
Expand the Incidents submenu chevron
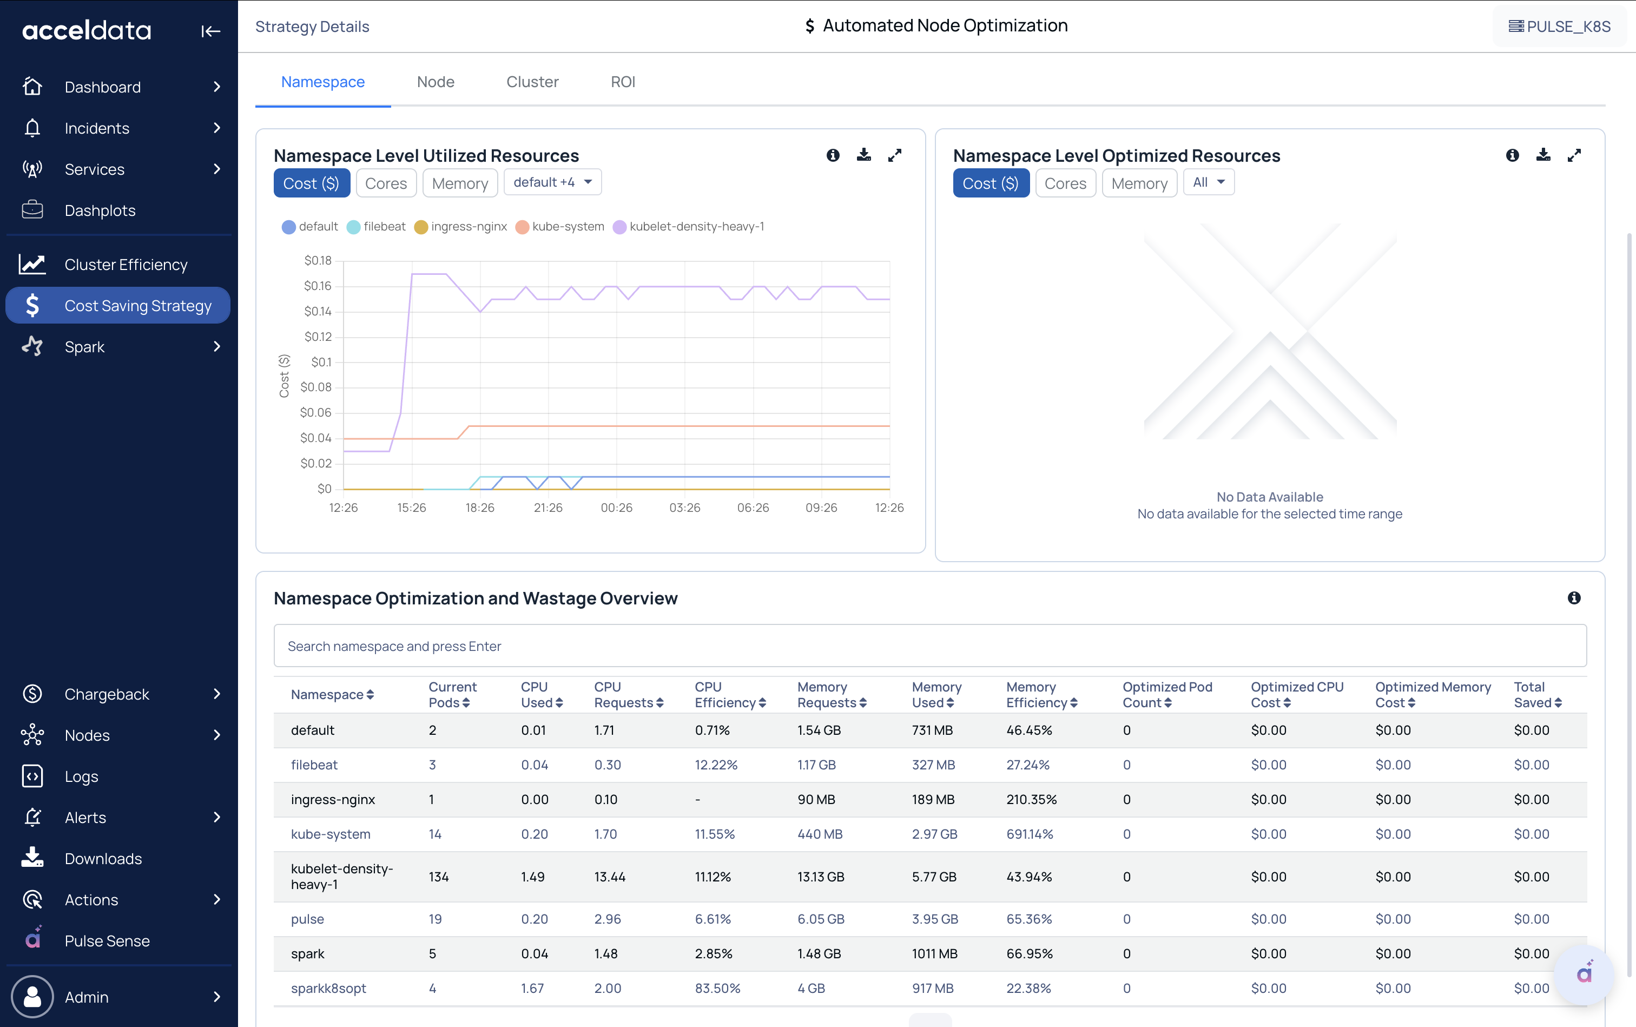point(216,128)
